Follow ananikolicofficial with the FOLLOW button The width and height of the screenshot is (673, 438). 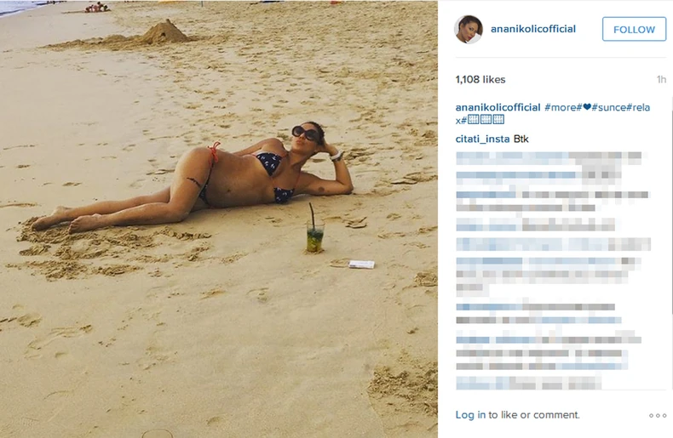click(634, 29)
